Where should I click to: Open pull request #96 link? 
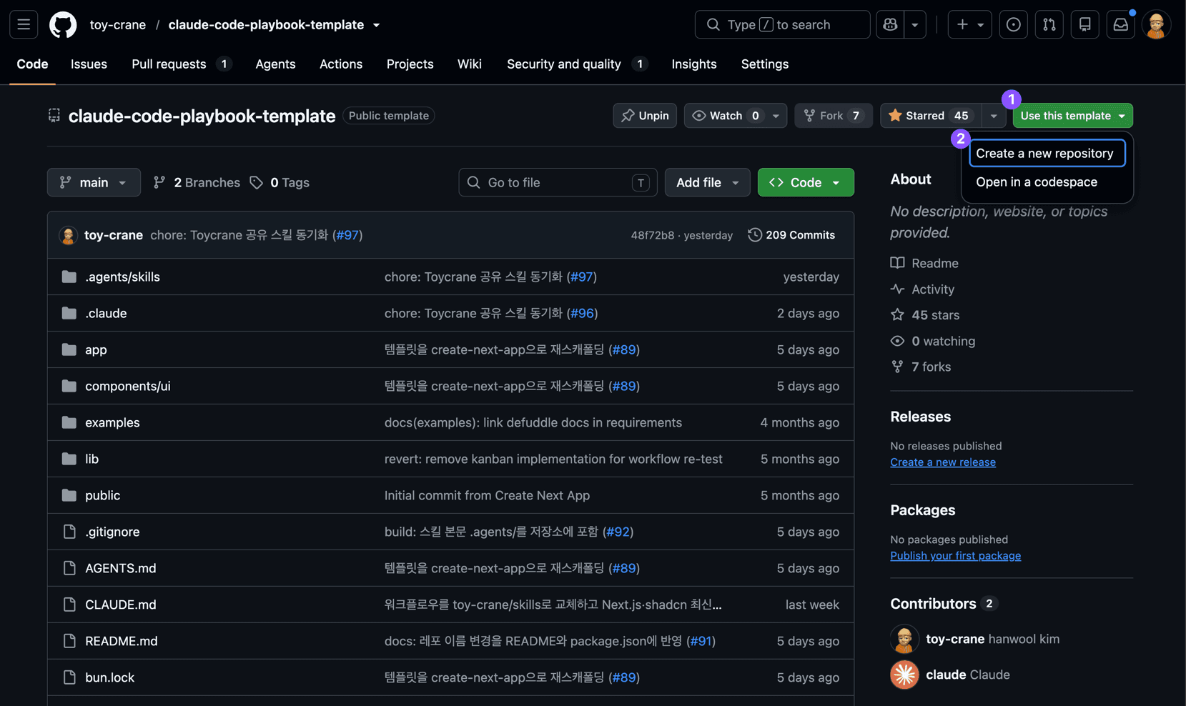pyautogui.click(x=582, y=313)
